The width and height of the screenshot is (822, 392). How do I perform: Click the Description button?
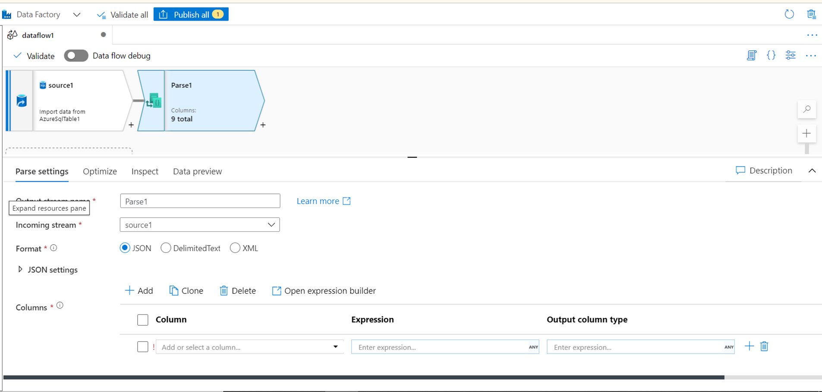(x=764, y=171)
